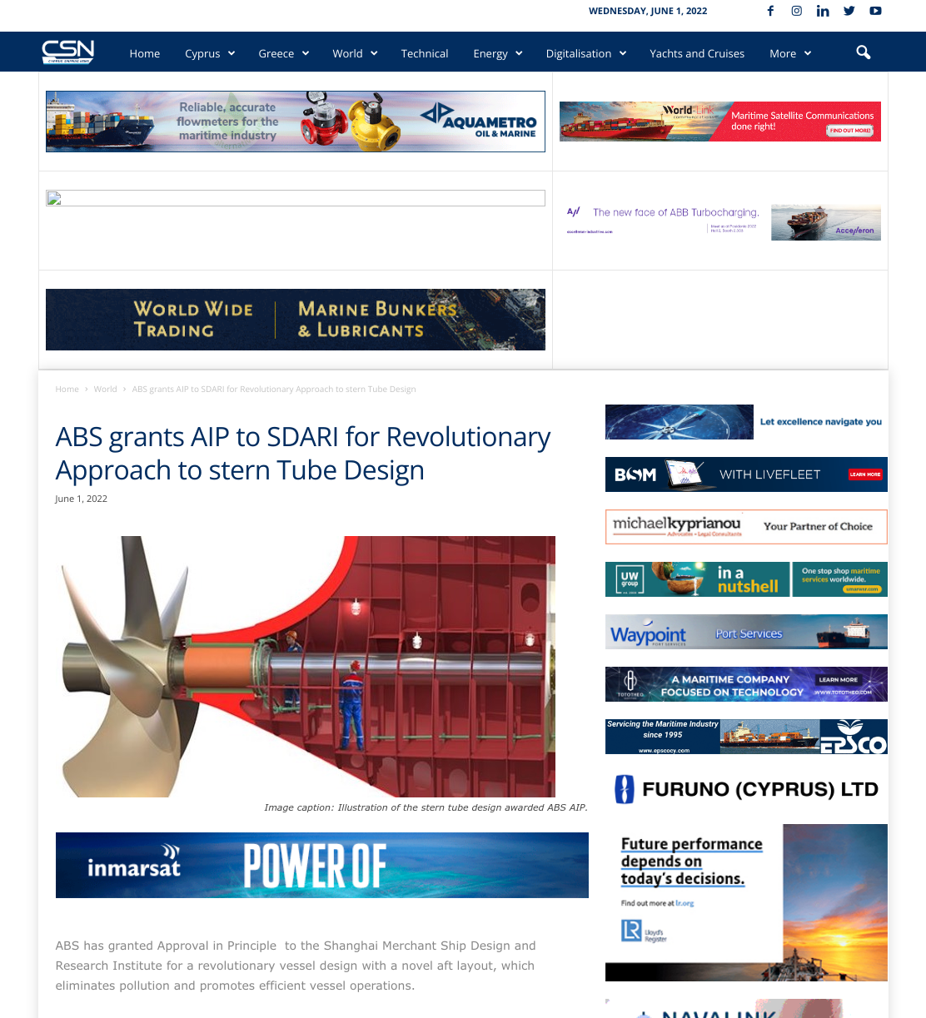This screenshot has height=1018, width=926.
Task: Click Find Out More on World-Link ad
Action: coord(849,131)
